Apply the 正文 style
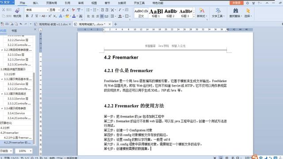This screenshot has width=283, height=159. coord(141,13)
